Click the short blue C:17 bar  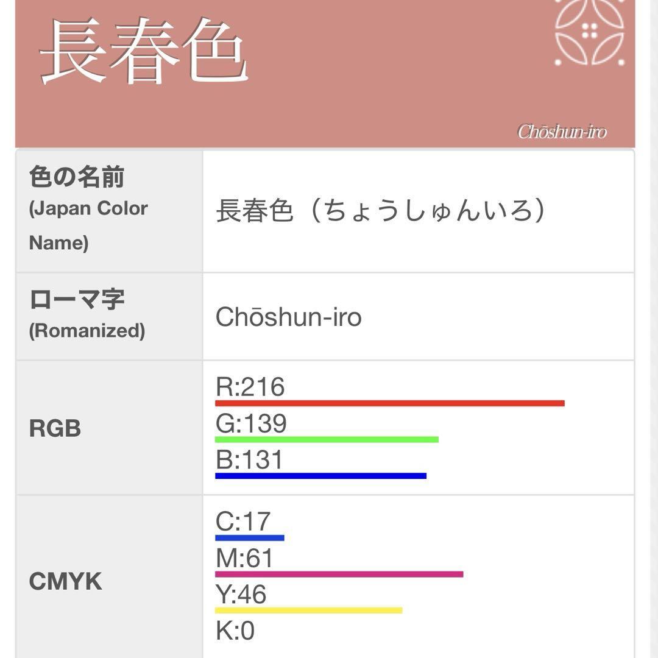(x=250, y=538)
